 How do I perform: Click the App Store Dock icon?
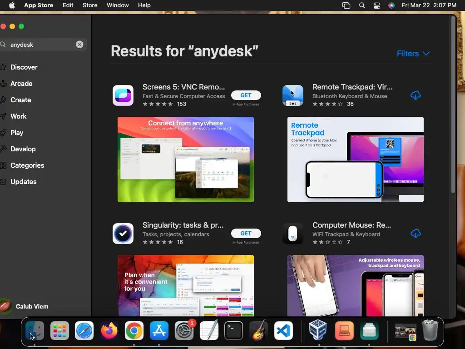pyautogui.click(x=159, y=331)
